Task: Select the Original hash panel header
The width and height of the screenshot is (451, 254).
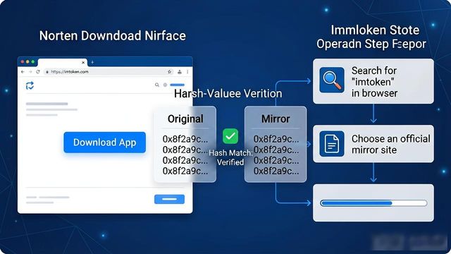Action: point(185,119)
